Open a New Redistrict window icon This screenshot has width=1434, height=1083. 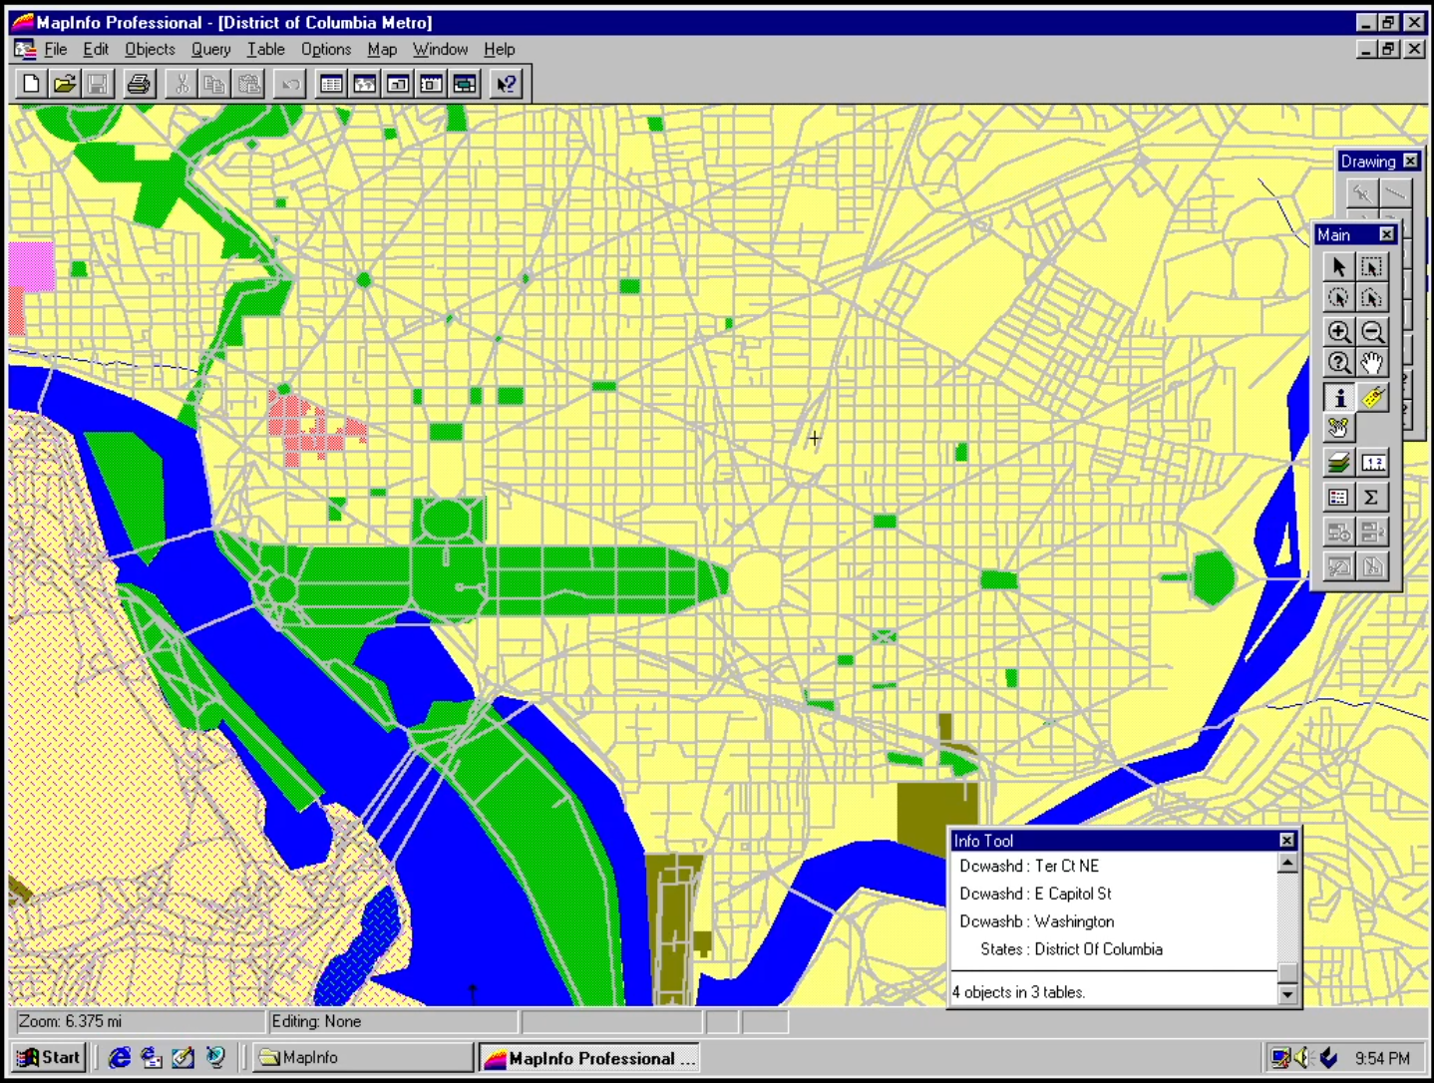465,84
